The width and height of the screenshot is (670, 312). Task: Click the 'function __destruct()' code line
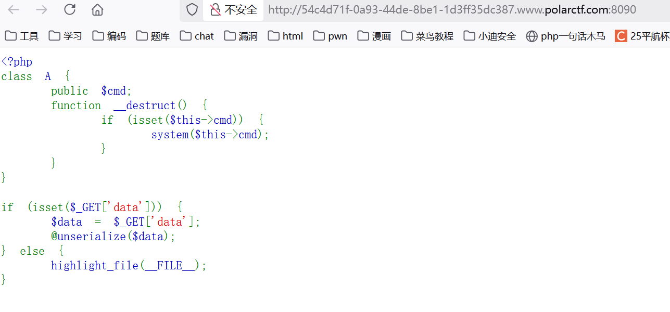coord(130,106)
